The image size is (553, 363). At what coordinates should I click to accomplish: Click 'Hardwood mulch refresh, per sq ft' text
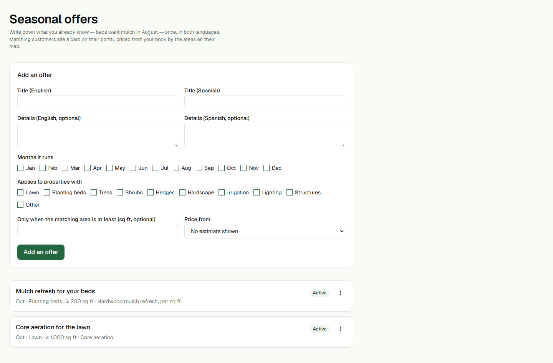click(x=139, y=302)
